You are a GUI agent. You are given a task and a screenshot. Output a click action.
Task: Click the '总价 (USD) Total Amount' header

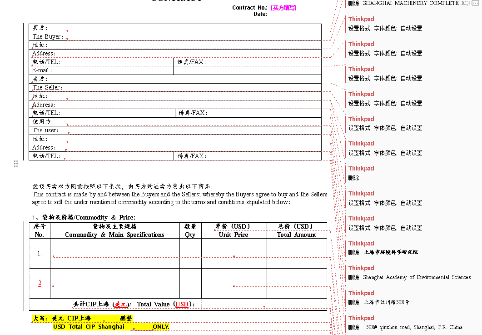[297, 230]
